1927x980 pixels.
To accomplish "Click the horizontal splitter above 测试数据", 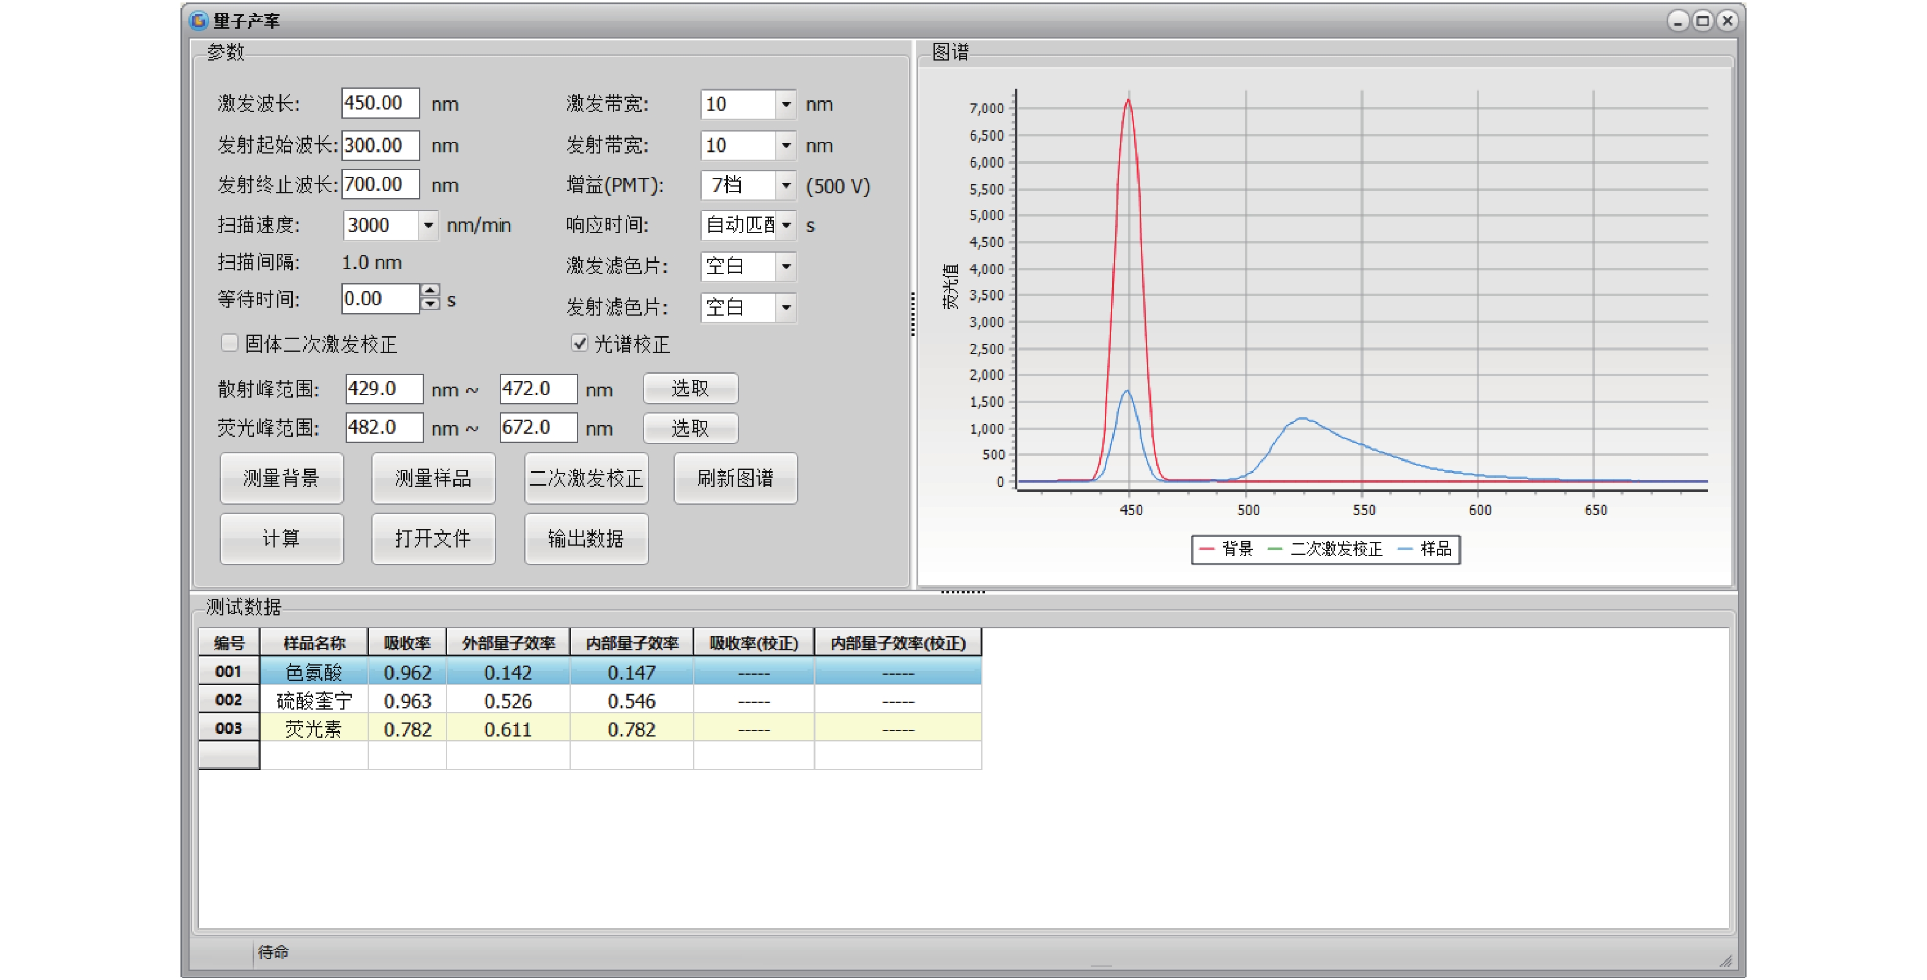I will click(x=963, y=591).
